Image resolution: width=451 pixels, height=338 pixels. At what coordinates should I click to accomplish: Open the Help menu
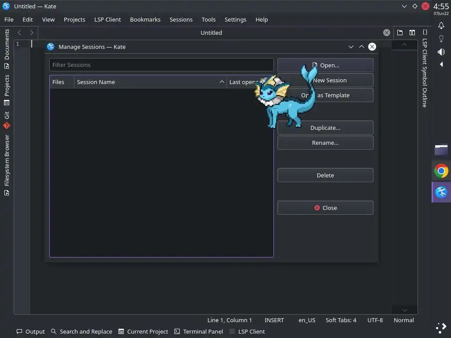pos(262,19)
